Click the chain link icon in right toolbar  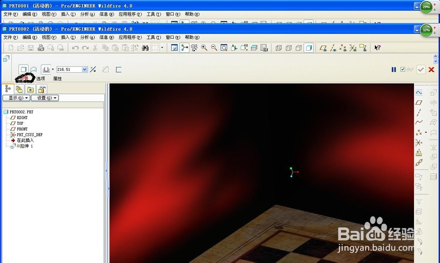tap(419, 163)
